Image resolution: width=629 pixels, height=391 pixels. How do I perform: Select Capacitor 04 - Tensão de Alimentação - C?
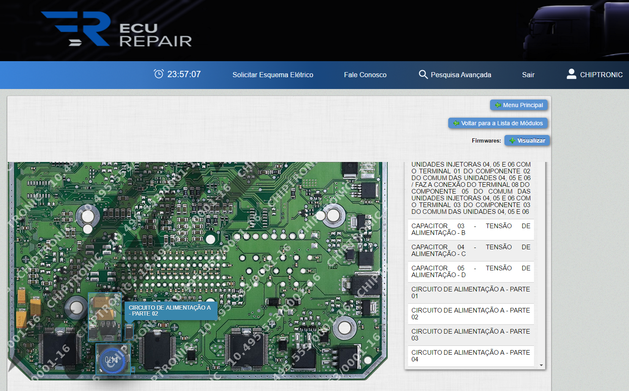tap(471, 251)
